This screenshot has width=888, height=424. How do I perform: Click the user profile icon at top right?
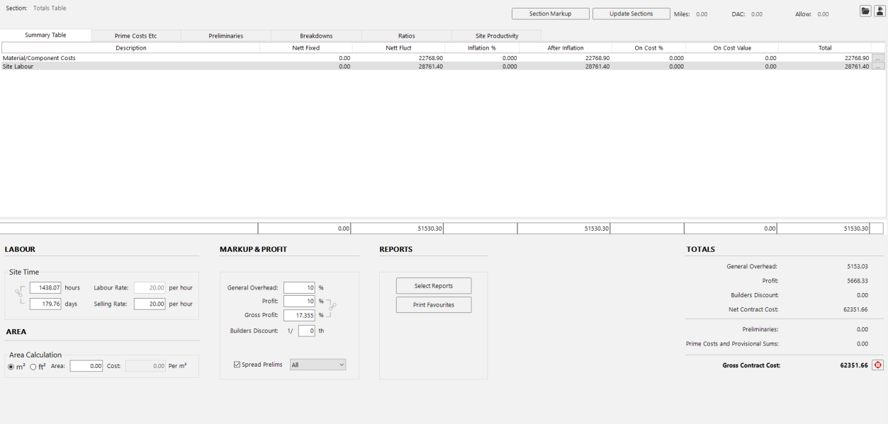881,11
